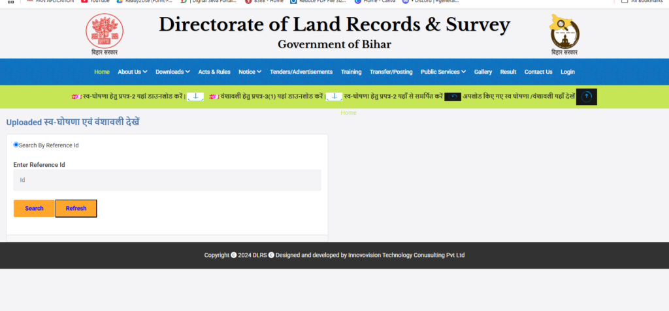The image size is (669, 311).
Task: Open the Transfer/Posting menu item
Action: point(391,72)
